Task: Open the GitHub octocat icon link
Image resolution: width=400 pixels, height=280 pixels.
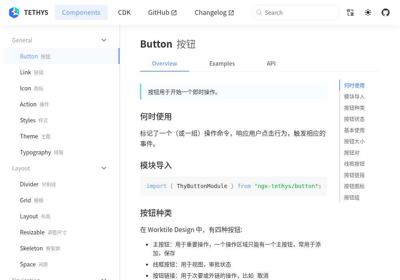Action: (x=386, y=12)
